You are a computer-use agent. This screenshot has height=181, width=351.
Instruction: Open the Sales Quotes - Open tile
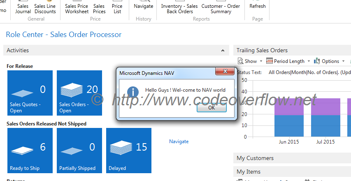click(x=30, y=93)
